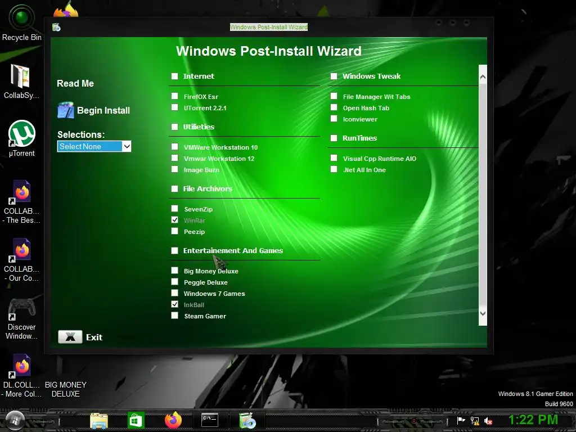Tick the Peezip checkbox
This screenshot has width=576, height=432.
[174, 231]
